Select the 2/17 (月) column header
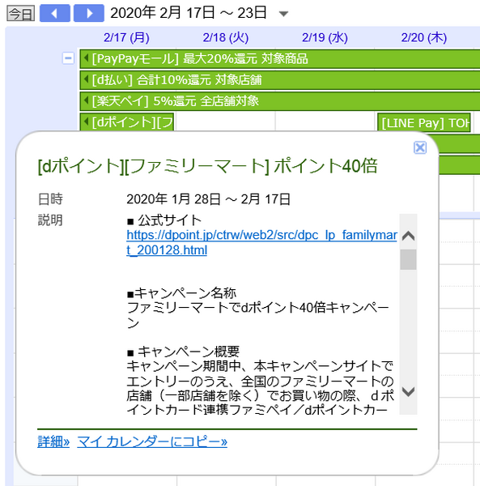The image size is (480, 486). (x=126, y=37)
